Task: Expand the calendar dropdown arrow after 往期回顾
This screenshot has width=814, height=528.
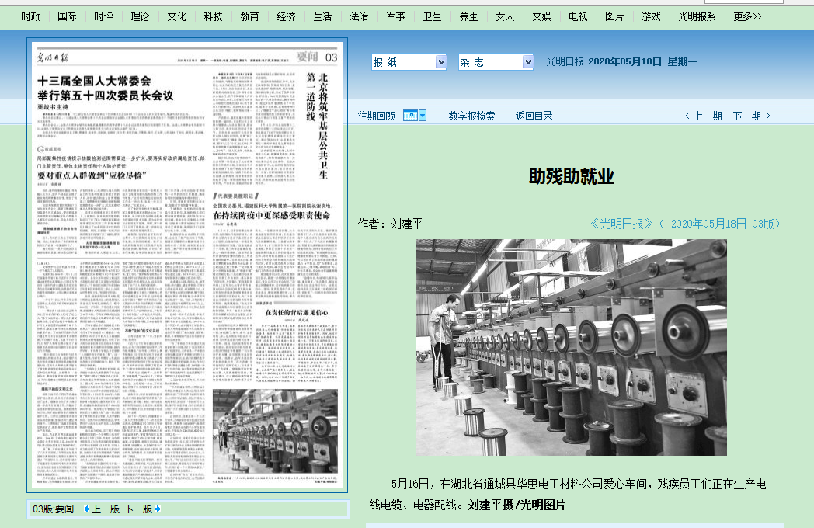Action: (x=423, y=116)
